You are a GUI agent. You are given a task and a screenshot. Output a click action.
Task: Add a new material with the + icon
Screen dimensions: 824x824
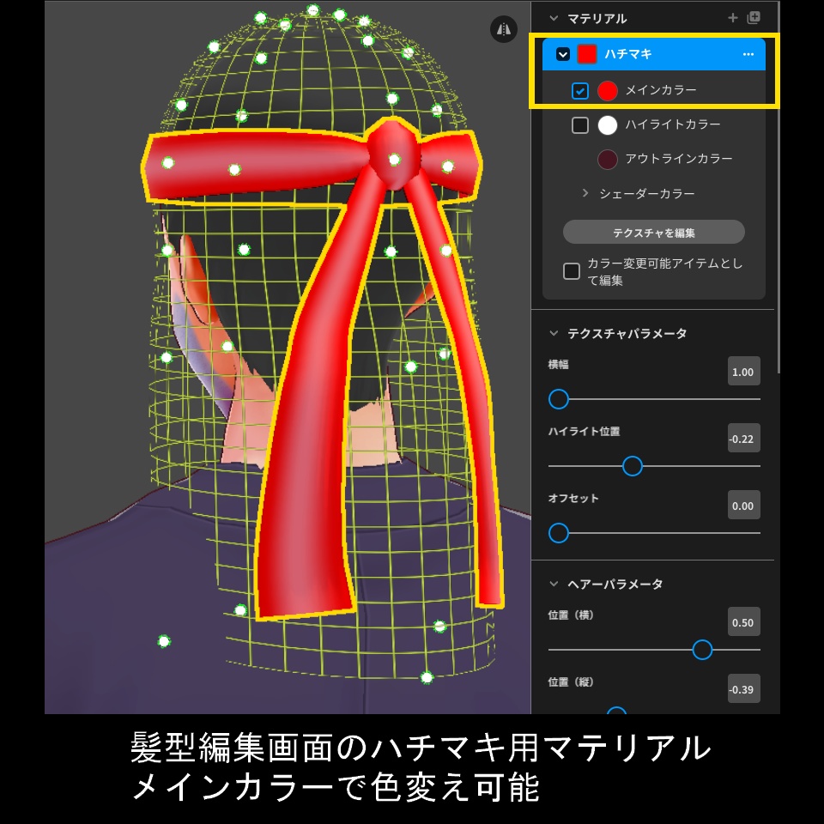coord(733,17)
